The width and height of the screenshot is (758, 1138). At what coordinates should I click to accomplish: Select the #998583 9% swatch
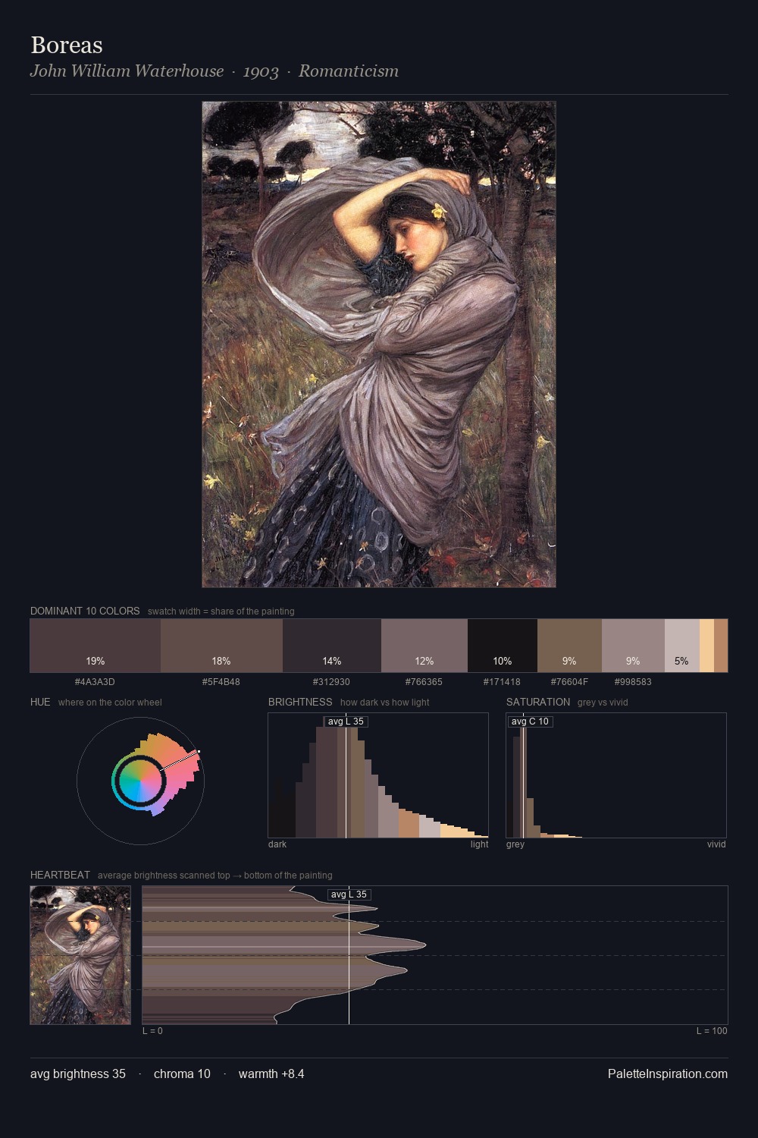(633, 646)
